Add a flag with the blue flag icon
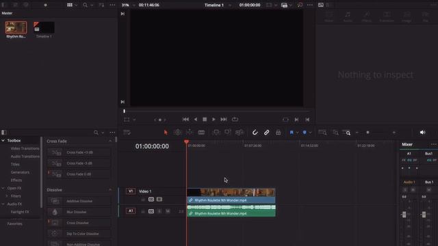The height and width of the screenshot is (246, 438). coord(292,133)
